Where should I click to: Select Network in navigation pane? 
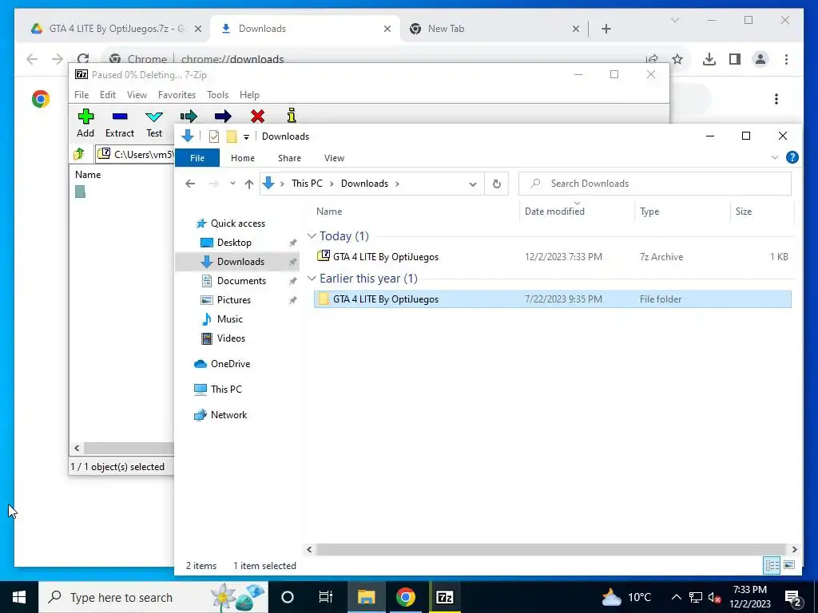pyautogui.click(x=228, y=415)
